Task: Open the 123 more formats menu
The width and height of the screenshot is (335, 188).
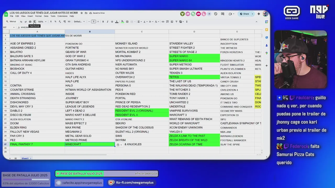Action: coord(69,22)
